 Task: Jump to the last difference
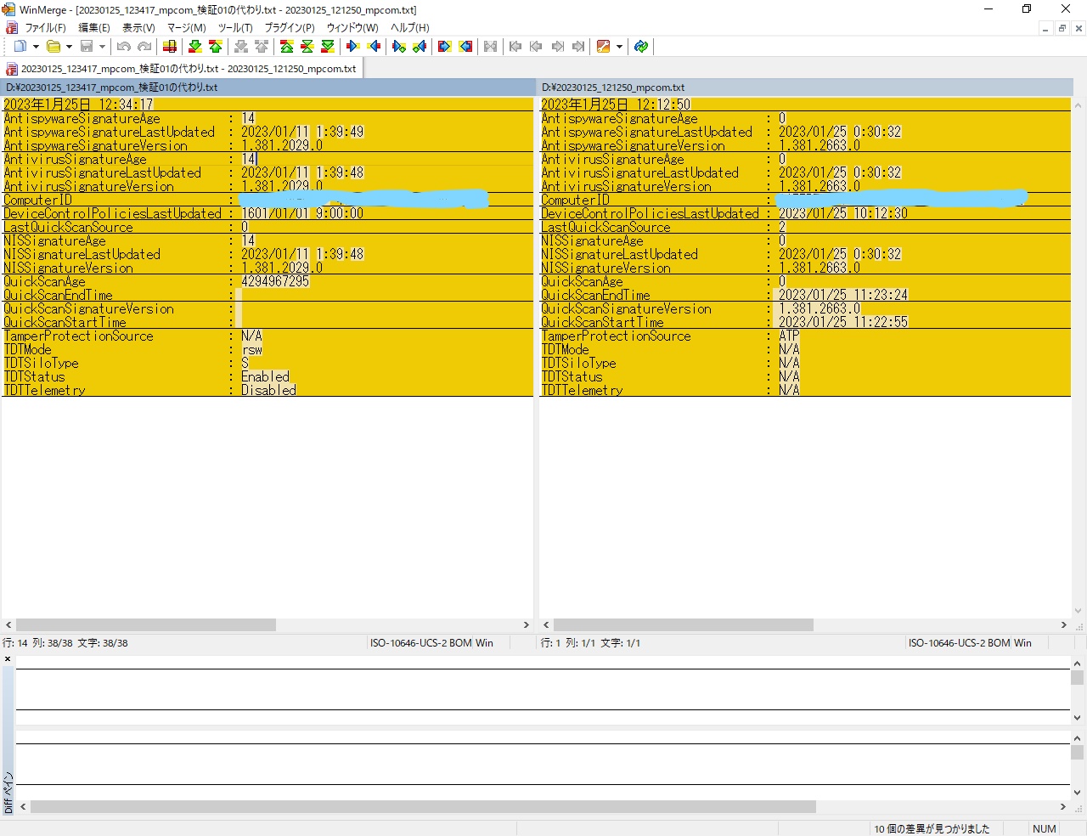[x=326, y=46]
